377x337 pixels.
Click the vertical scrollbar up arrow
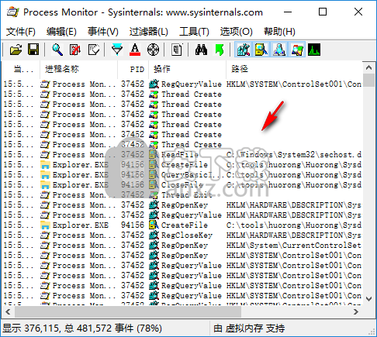click(x=368, y=67)
